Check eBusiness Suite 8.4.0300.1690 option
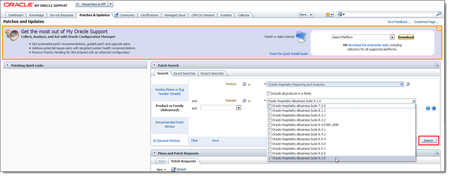This screenshot has width=449, height=176. tap(270, 125)
